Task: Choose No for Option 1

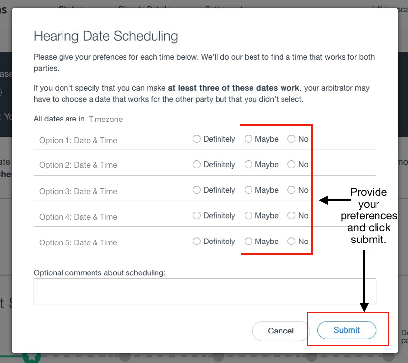Action: tap(292, 139)
